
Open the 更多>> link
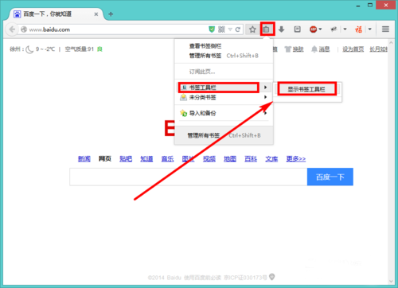tap(296, 158)
